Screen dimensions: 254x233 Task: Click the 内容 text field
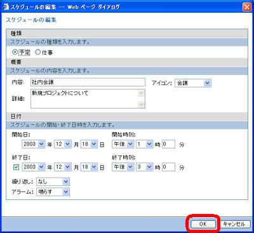[88, 83]
